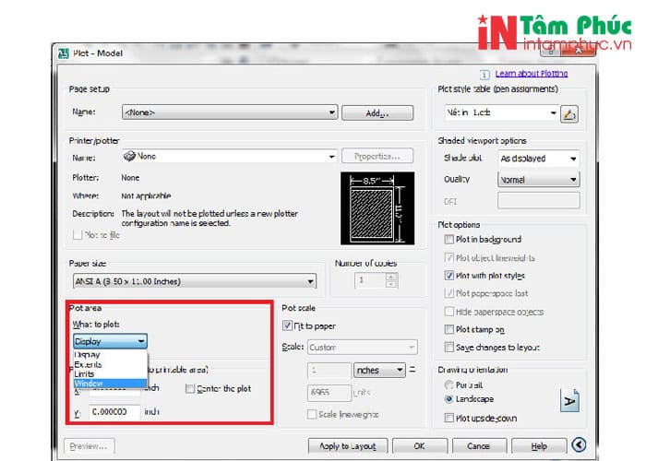
Task: Choose Extents in the plot area list
Action: (89, 364)
